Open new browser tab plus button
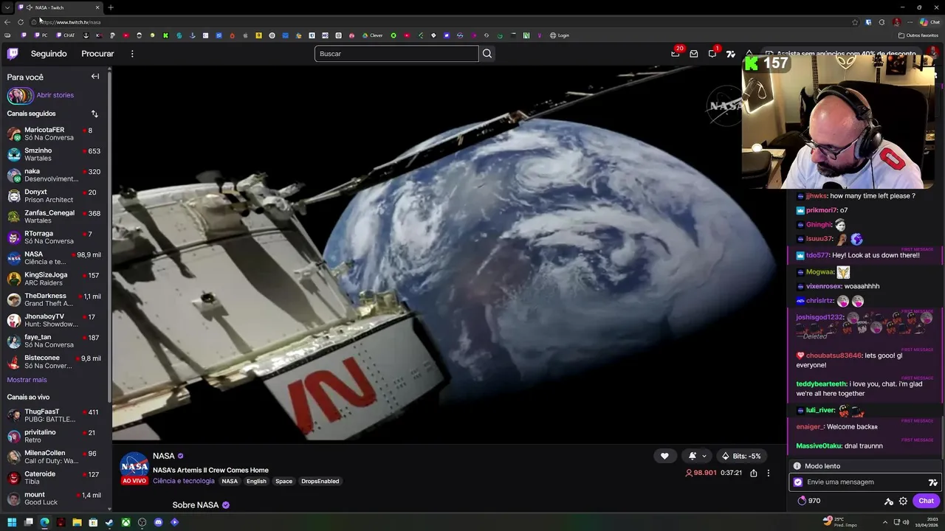 tap(111, 7)
